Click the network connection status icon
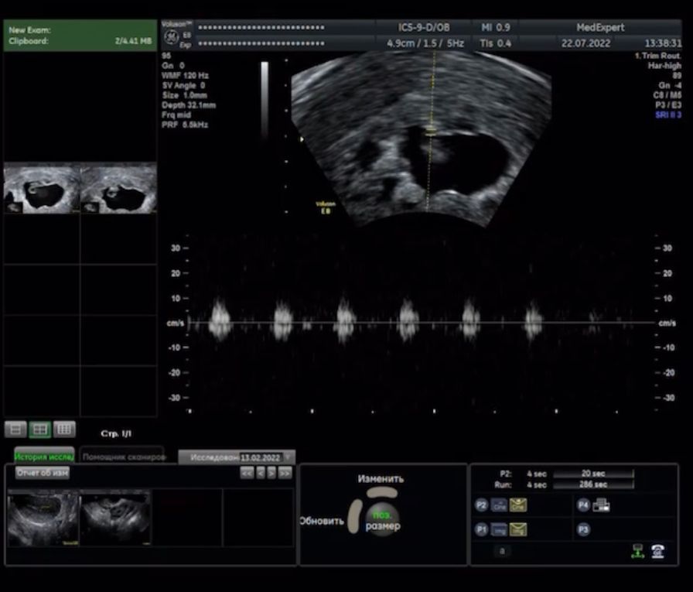 pos(637,550)
